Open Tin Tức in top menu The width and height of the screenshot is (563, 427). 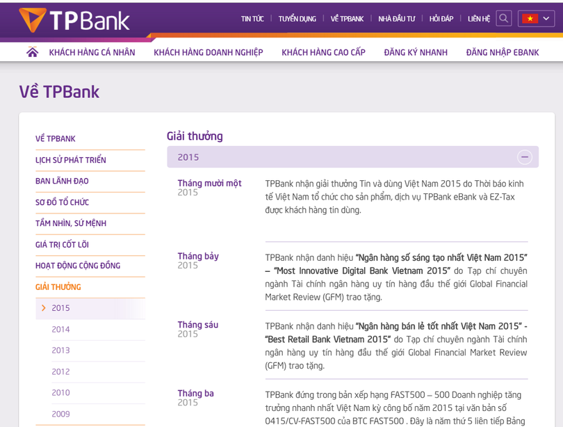pyautogui.click(x=252, y=19)
